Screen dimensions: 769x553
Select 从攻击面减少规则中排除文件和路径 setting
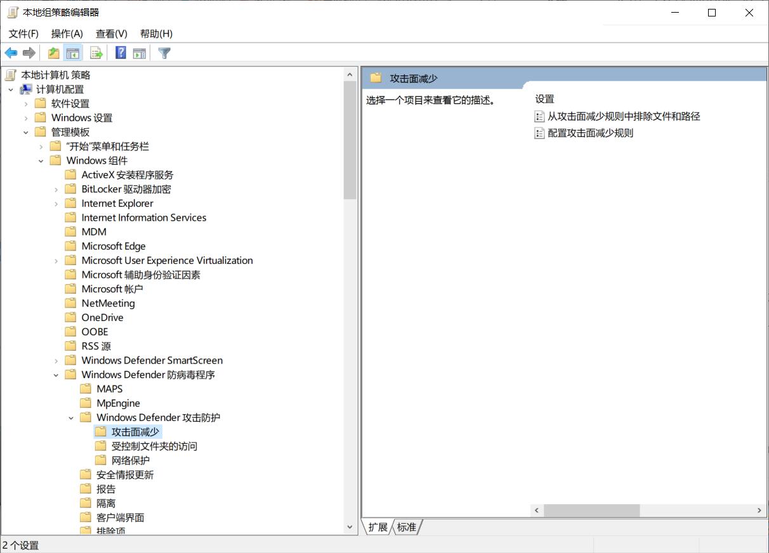(x=623, y=116)
